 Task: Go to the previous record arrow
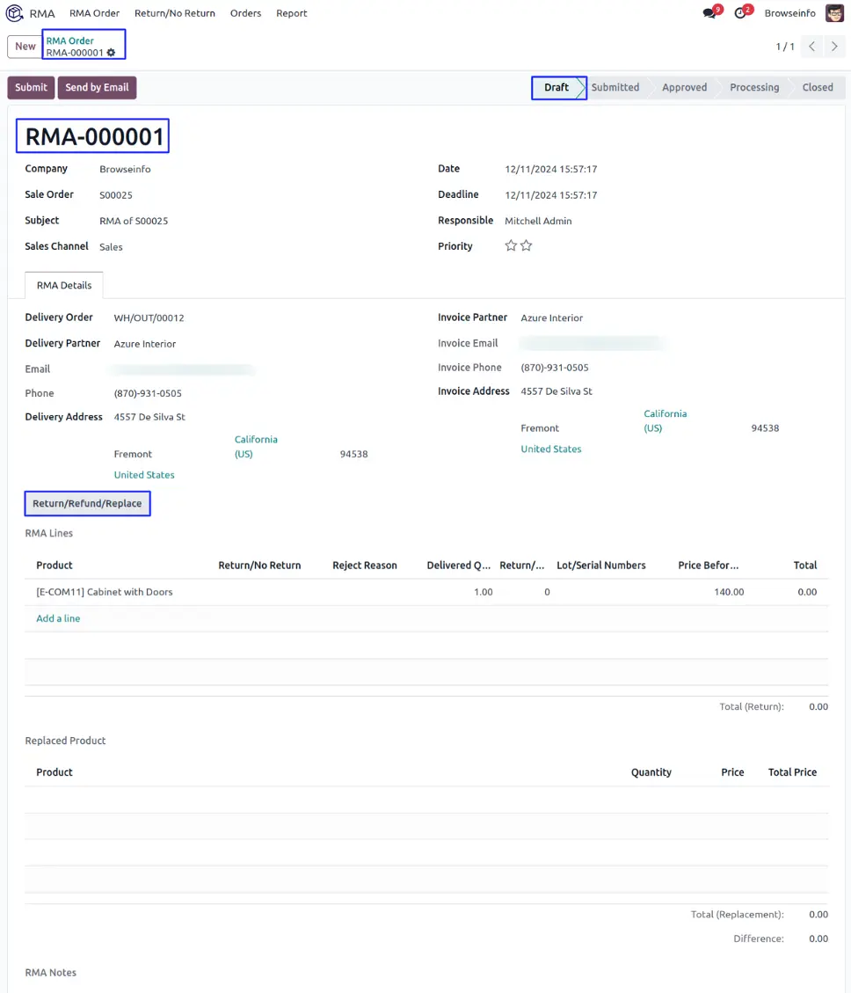pos(812,47)
